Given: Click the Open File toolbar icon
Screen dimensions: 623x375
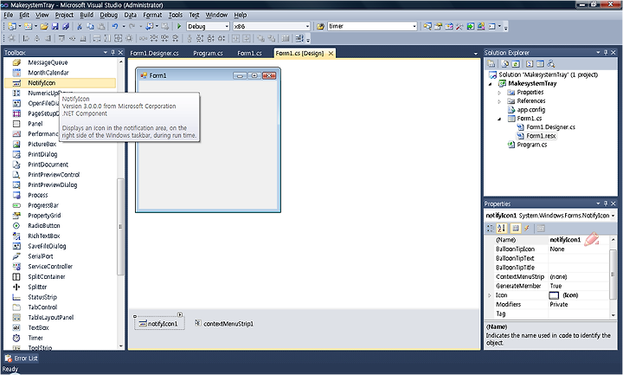Looking at the screenshot, I should pyautogui.click(x=44, y=26).
